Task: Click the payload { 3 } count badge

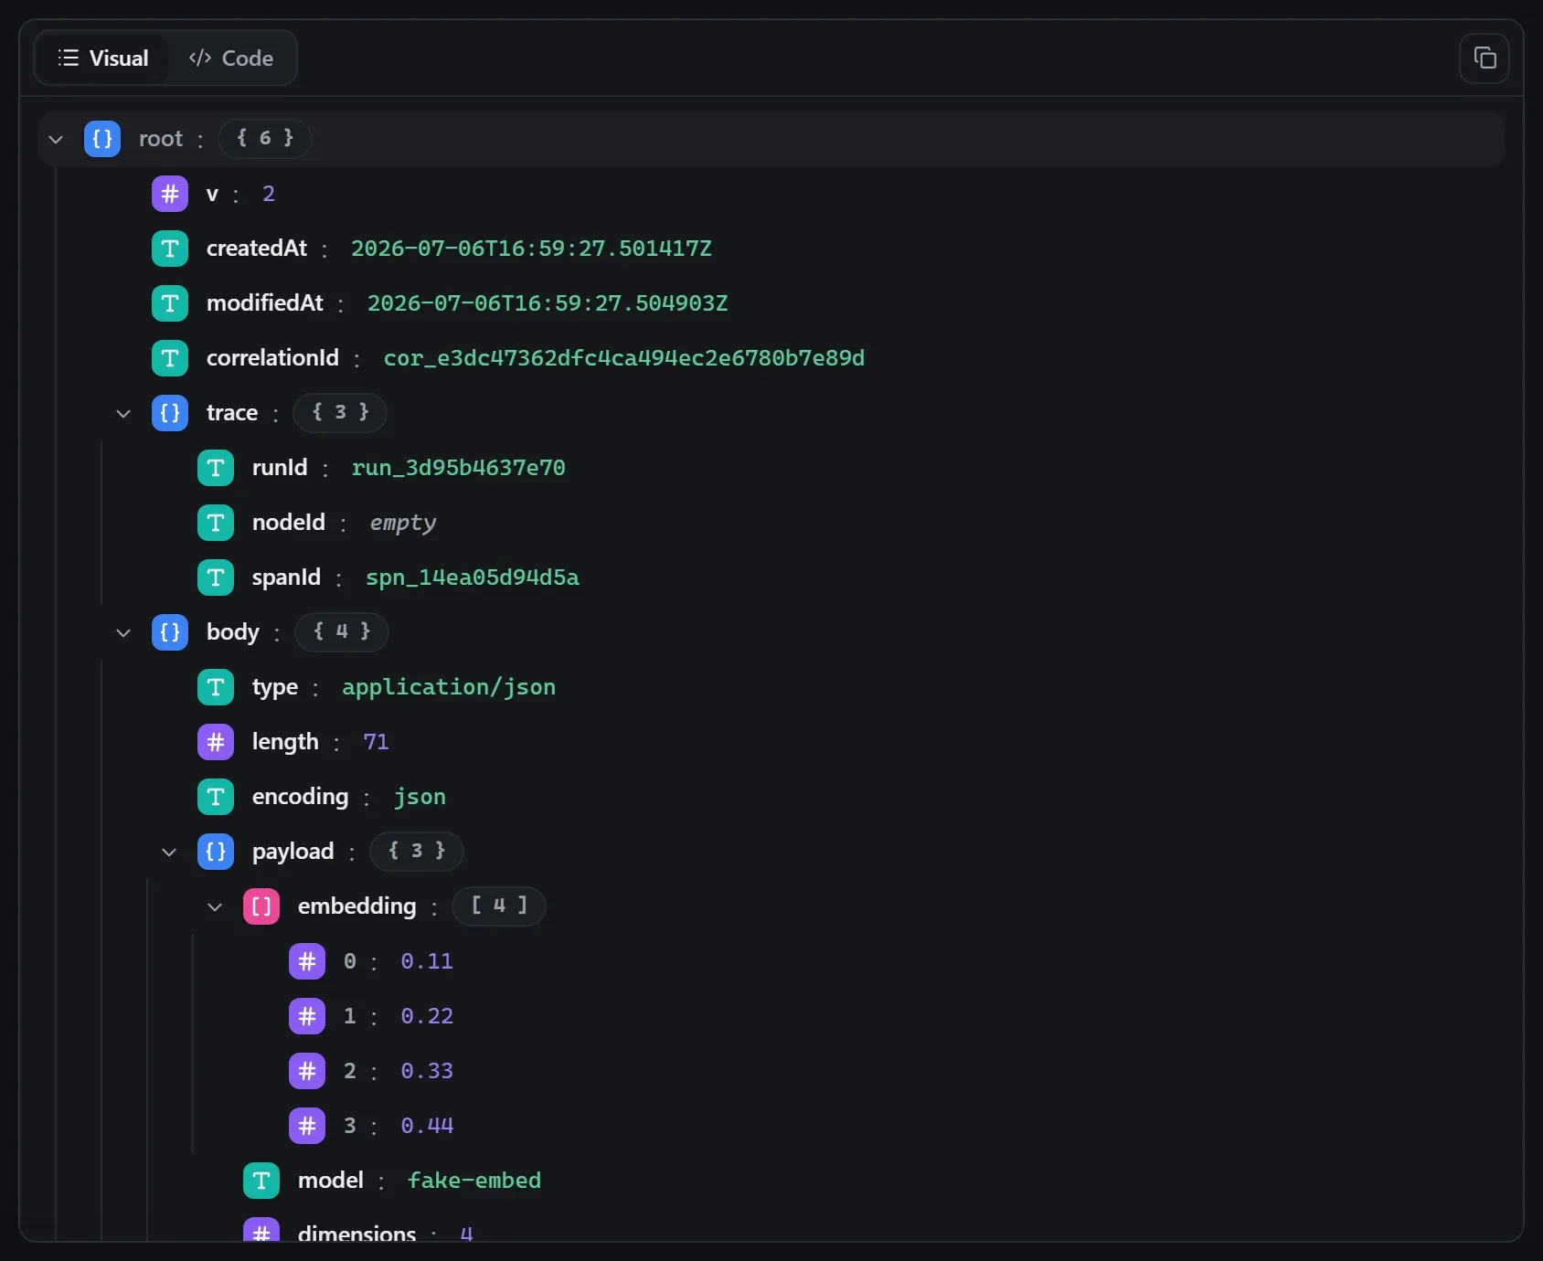Action: click(x=417, y=852)
